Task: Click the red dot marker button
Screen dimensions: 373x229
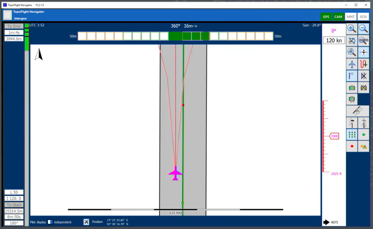Action: pos(352,146)
